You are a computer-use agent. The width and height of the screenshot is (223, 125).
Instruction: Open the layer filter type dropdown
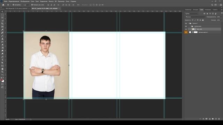(x=192, y=14)
